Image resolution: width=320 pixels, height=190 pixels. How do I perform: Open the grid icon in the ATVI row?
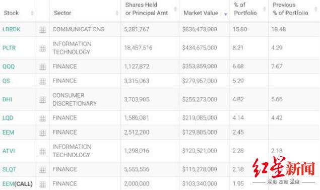(42, 151)
